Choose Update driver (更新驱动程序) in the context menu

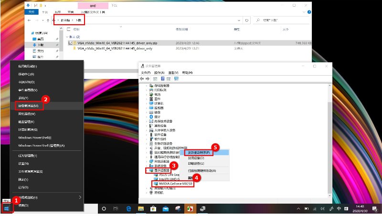[205, 152]
